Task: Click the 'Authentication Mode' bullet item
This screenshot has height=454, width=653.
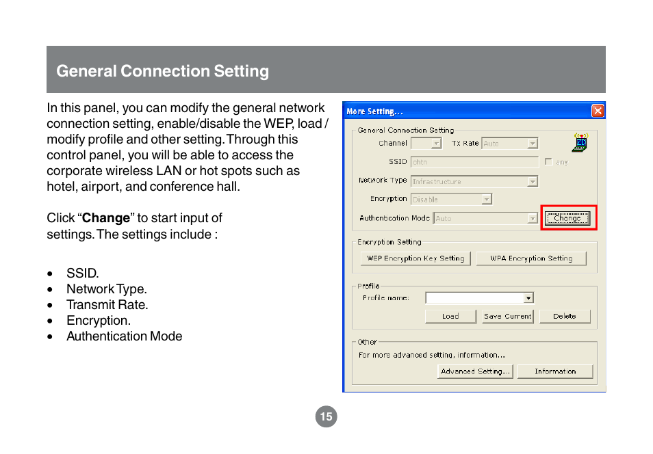Action: click(x=124, y=336)
